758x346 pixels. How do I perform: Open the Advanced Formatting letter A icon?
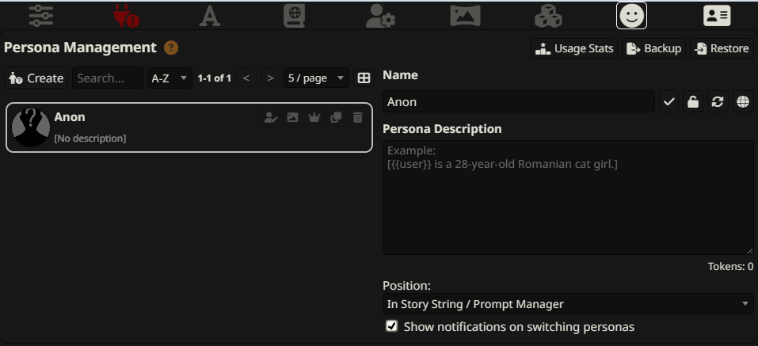tap(210, 16)
